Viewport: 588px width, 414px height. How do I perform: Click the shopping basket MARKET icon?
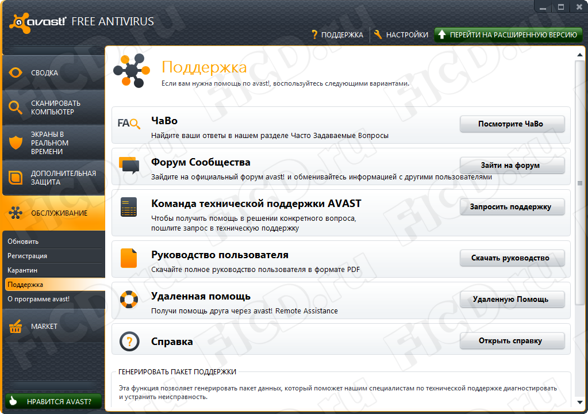tap(16, 326)
